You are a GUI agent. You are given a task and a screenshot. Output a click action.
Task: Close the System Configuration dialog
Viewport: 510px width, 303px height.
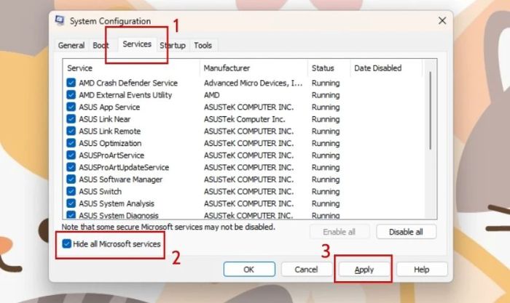442,21
